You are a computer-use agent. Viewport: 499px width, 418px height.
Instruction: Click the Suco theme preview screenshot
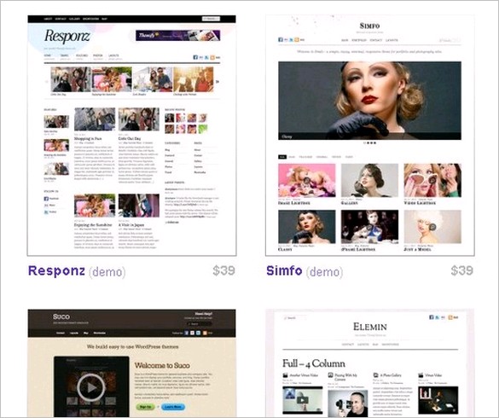point(131,363)
